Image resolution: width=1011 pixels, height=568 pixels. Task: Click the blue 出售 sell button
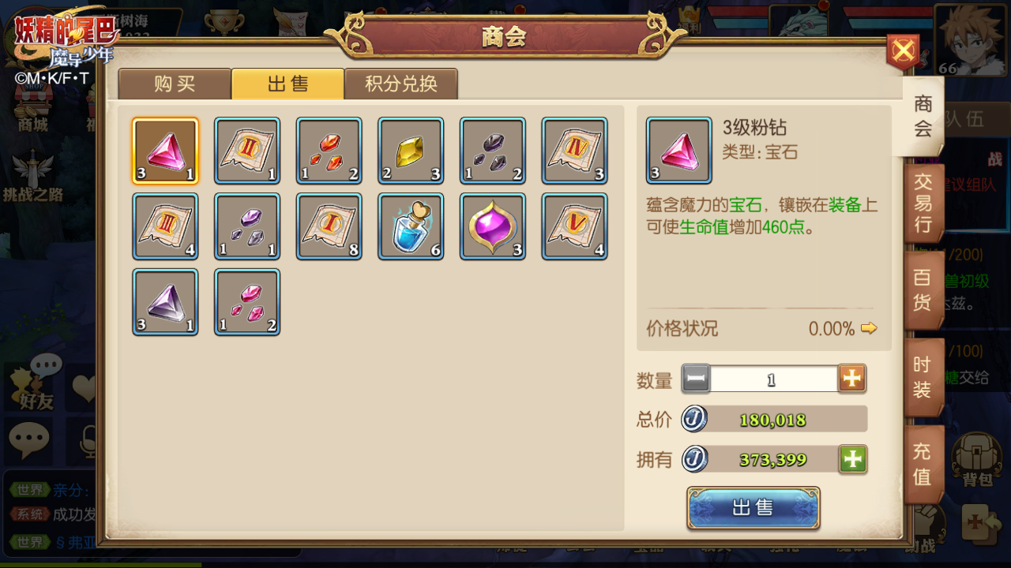tap(753, 508)
